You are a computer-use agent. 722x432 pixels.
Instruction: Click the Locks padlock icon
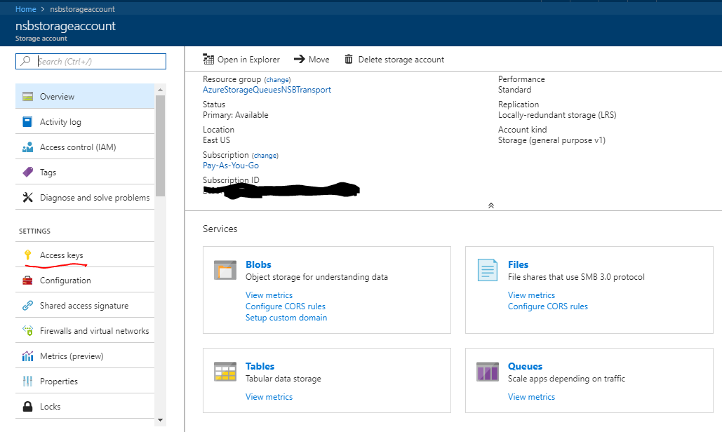[27, 406]
